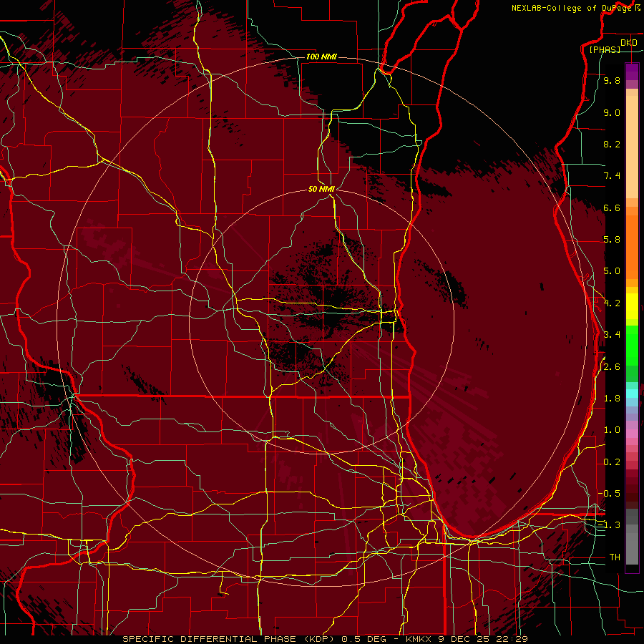644x644 pixels.
Task: Pick the peach segment of the color bar
Action: [x=632, y=147]
